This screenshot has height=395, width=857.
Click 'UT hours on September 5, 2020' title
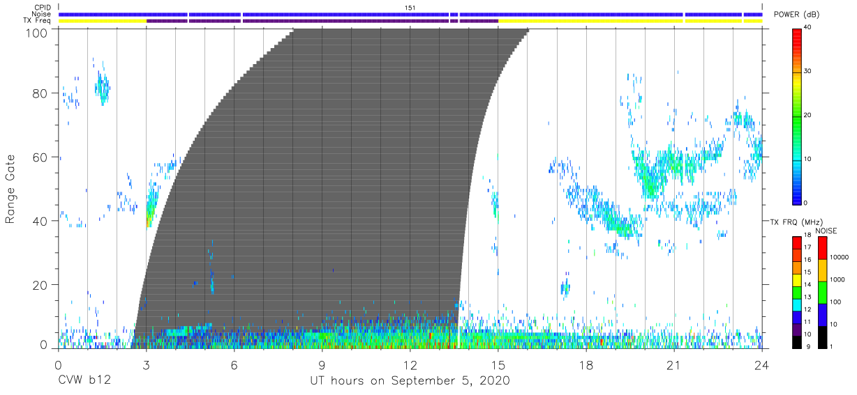pyautogui.click(x=410, y=381)
